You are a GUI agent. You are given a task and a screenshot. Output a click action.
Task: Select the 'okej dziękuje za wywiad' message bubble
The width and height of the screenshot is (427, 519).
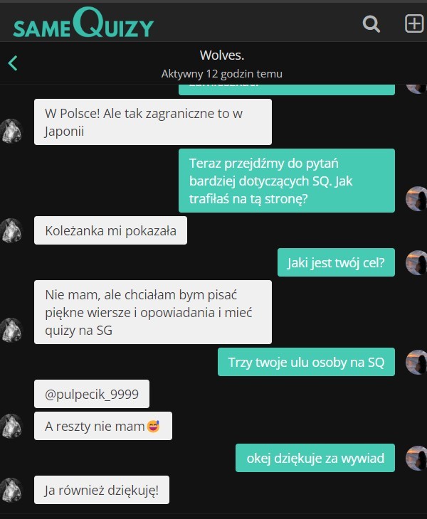coord(315,458)
